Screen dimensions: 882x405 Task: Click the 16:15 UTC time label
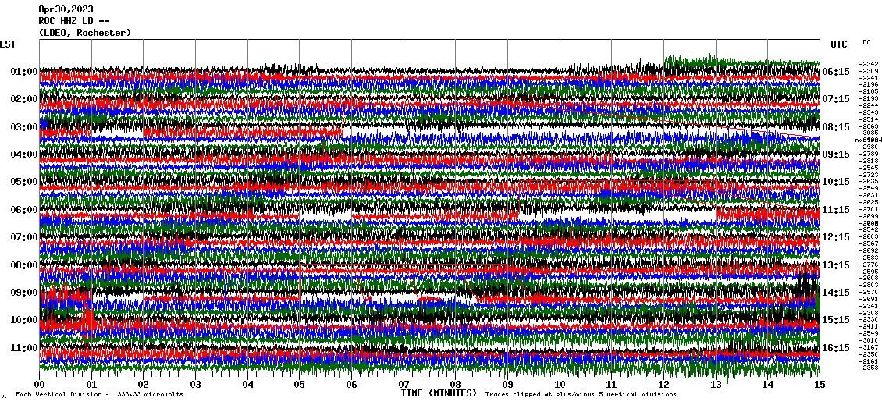click(836, 347)
